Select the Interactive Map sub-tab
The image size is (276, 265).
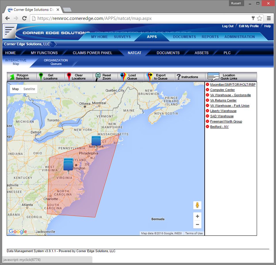(16, 62)
